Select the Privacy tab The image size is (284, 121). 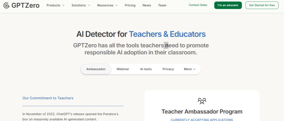(x=168, y=69)
